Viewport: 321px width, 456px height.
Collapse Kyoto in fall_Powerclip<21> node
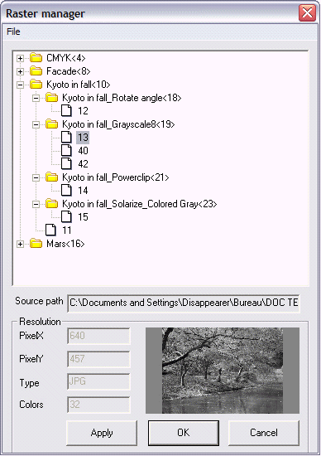pos(36,177)
